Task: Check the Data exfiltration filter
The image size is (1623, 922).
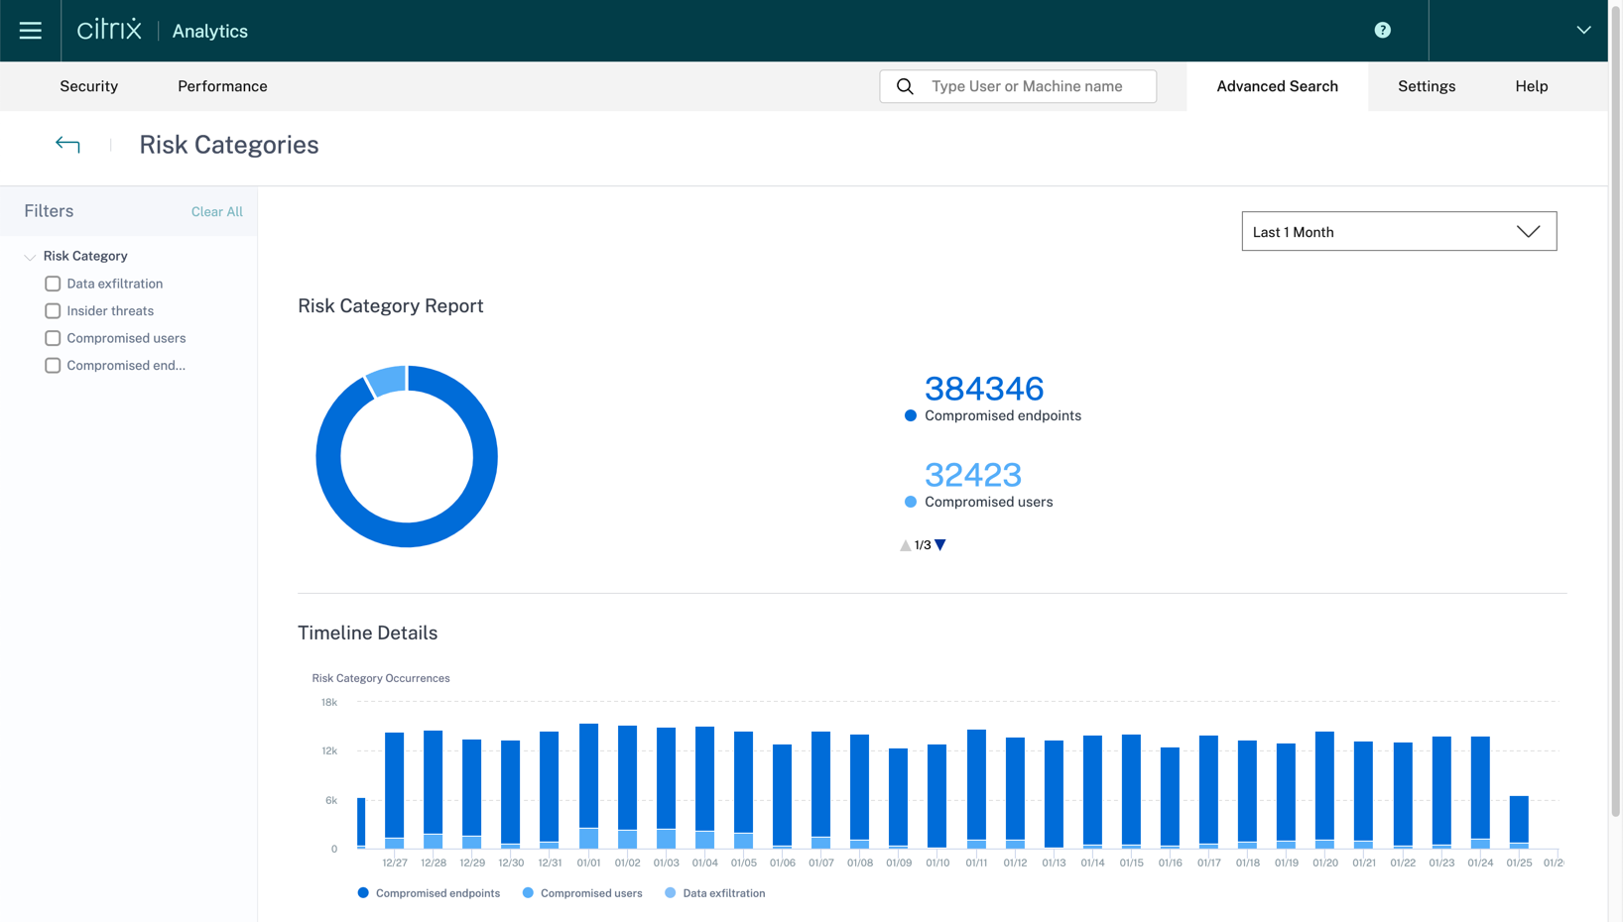Action: coord(53,284)
